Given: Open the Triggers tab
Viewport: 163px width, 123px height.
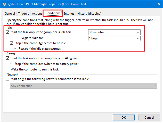Looking at the screenshot, I should coord(23,14).
